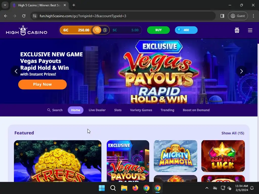
Task: Switch to first Chrome taskbar icon
Action: (146, 188)
